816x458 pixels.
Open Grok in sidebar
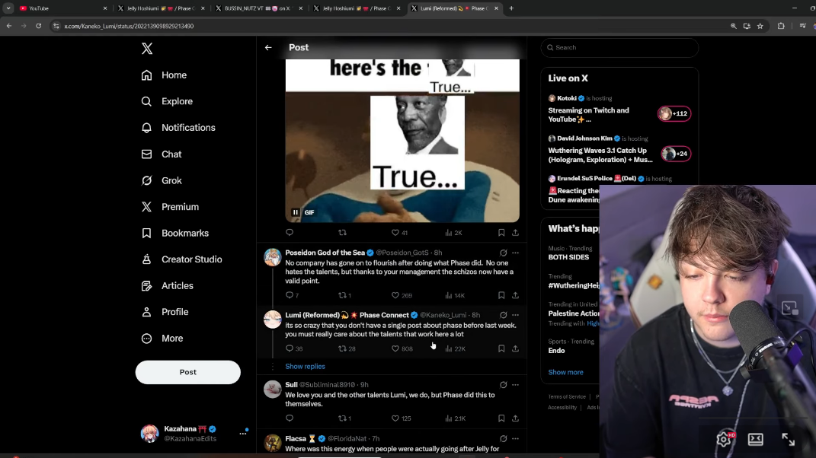162,180
